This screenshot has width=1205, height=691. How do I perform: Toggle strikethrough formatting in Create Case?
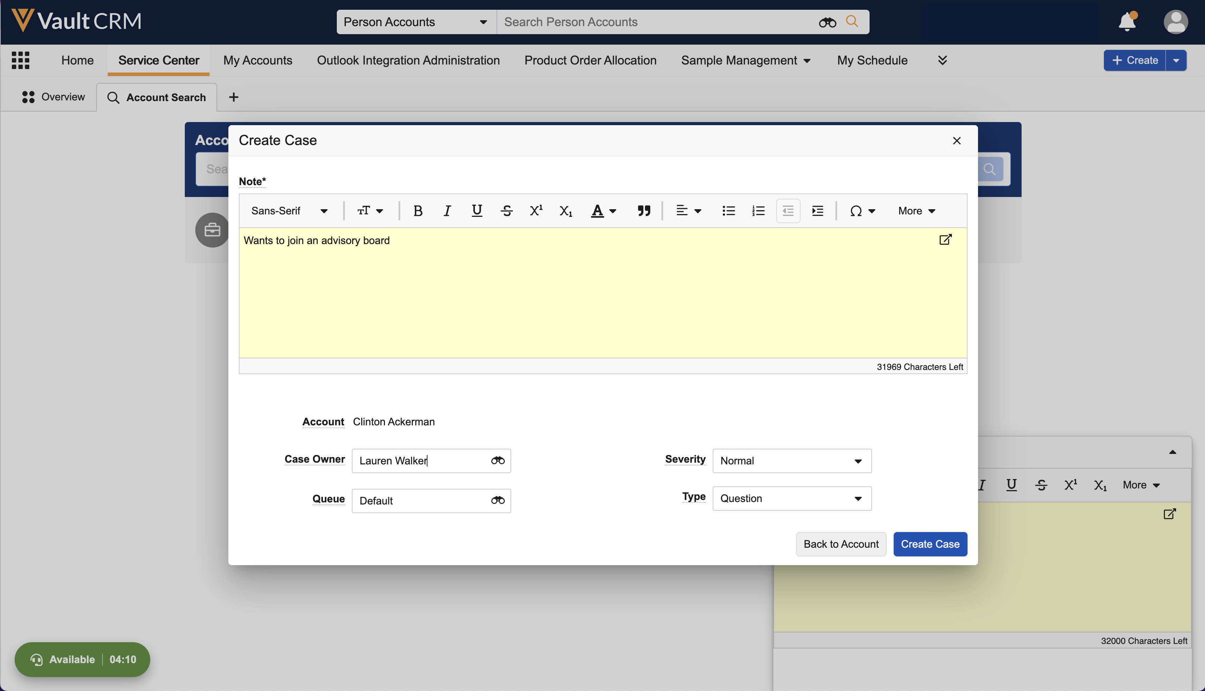tap(506, 211)
